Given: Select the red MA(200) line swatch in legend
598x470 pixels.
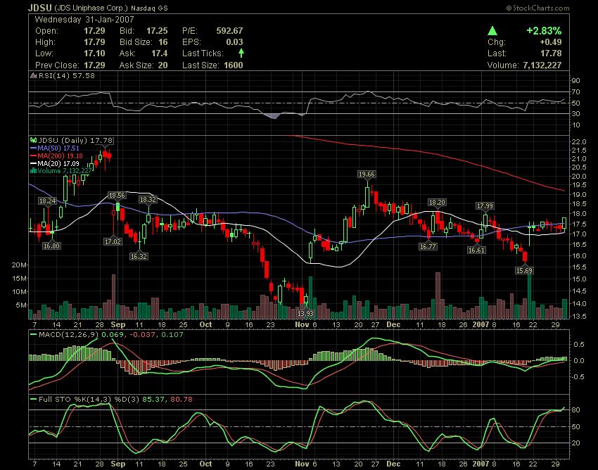Looking at the screenshot, I should tap(33, 155).
